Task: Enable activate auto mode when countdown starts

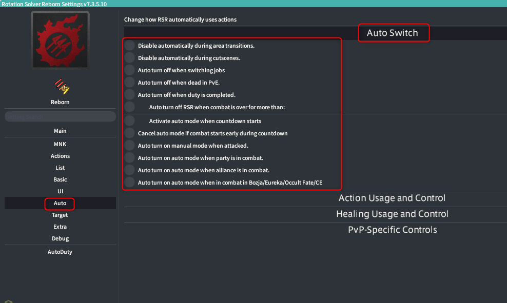Action: coord(129,121)
